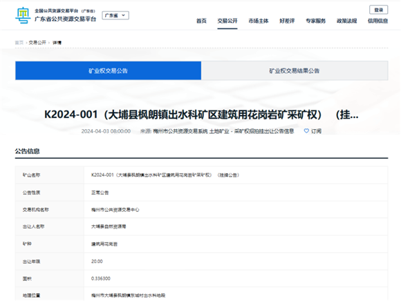Go to 首页 in navigation bar
The width and height of the screenshot is (401, 301).
[x=201, y=21]
